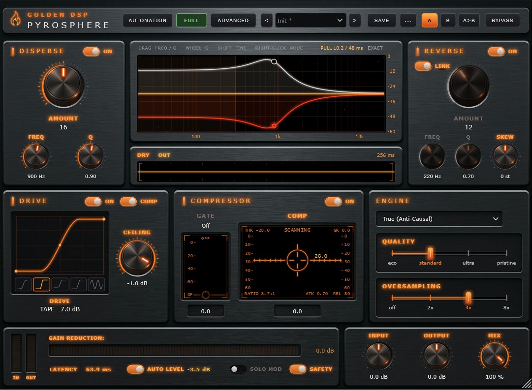Viewport: 532px width, 390px height.
Task: Go to previous preset arrow
Action: click(266, 20)
